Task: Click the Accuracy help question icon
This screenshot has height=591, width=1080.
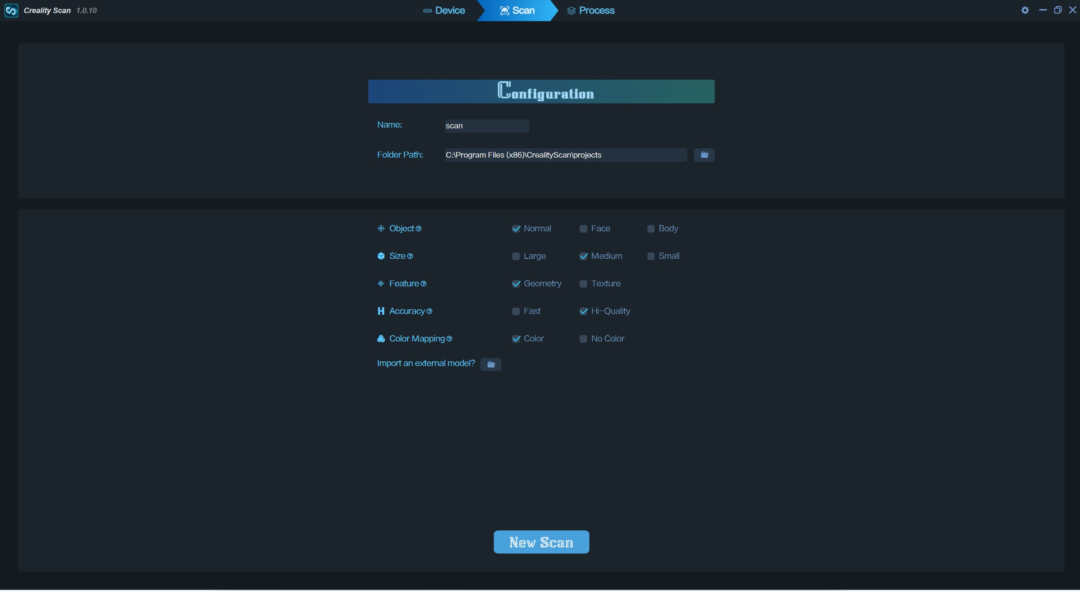Action: [429, 311]
